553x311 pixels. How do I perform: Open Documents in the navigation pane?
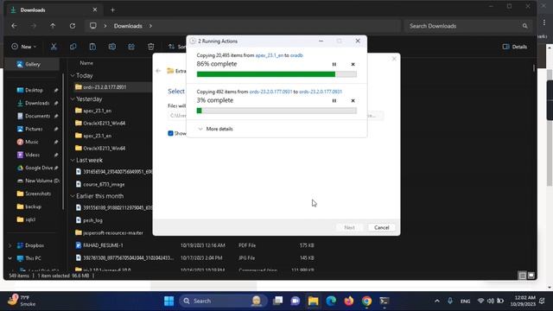(x=37, y=116)
